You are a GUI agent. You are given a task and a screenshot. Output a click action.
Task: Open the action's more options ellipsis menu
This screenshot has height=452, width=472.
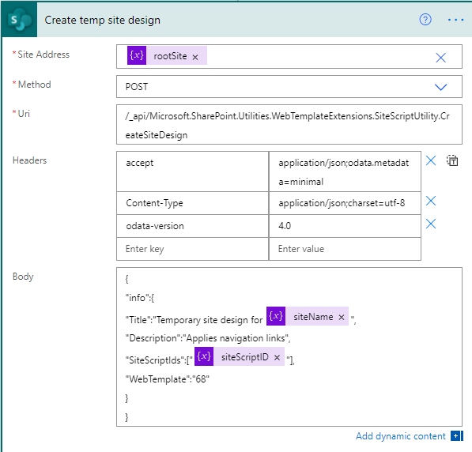pos(455,20)
